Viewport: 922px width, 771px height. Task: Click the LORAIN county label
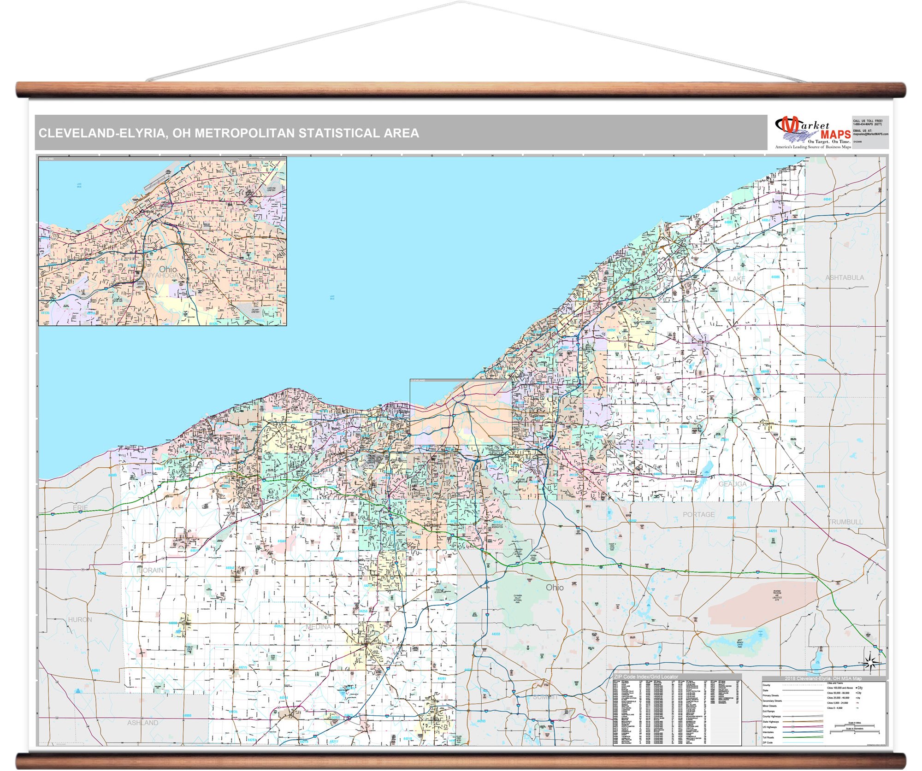(151, 570)
